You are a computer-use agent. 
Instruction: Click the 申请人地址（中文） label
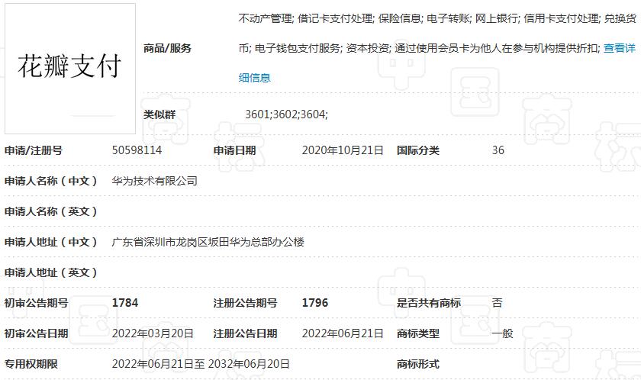click(x=51, y=243)
